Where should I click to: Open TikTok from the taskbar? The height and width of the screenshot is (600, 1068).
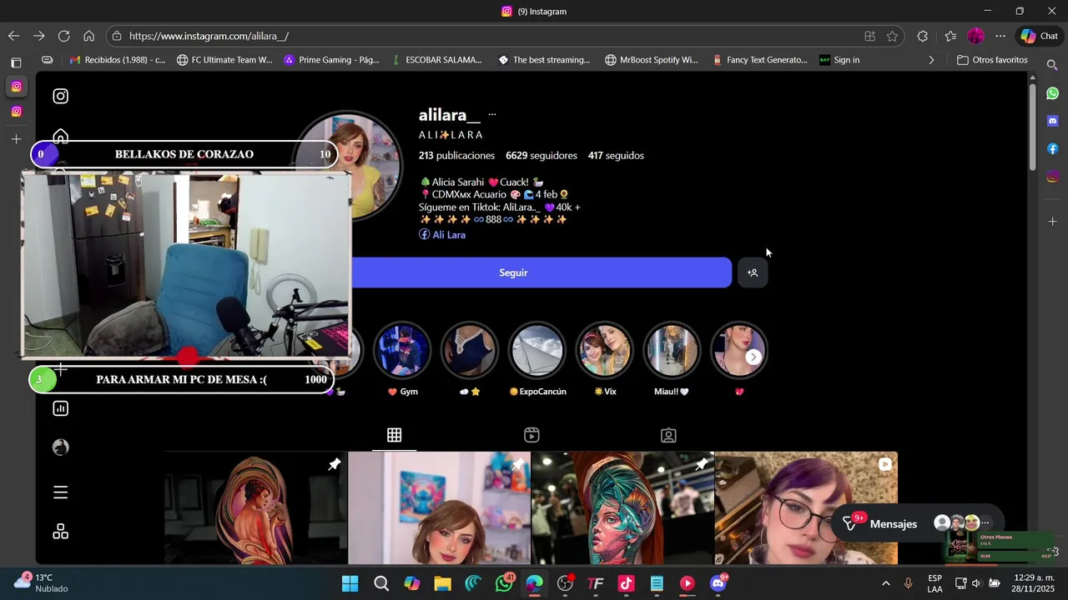pos(627,583)
